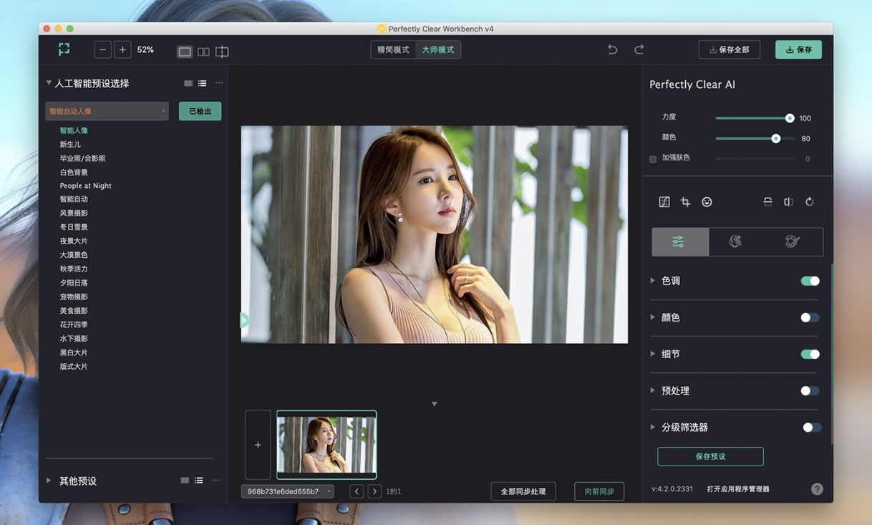
Task: Switch to side-by-side split view
Action: [203, 52]
